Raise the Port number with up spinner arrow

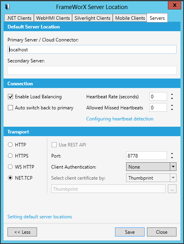(172, 154)
